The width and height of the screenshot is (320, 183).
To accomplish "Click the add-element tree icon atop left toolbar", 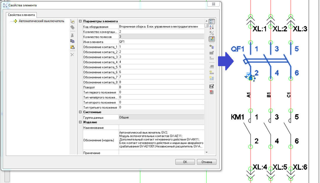I will click(72, 22).
